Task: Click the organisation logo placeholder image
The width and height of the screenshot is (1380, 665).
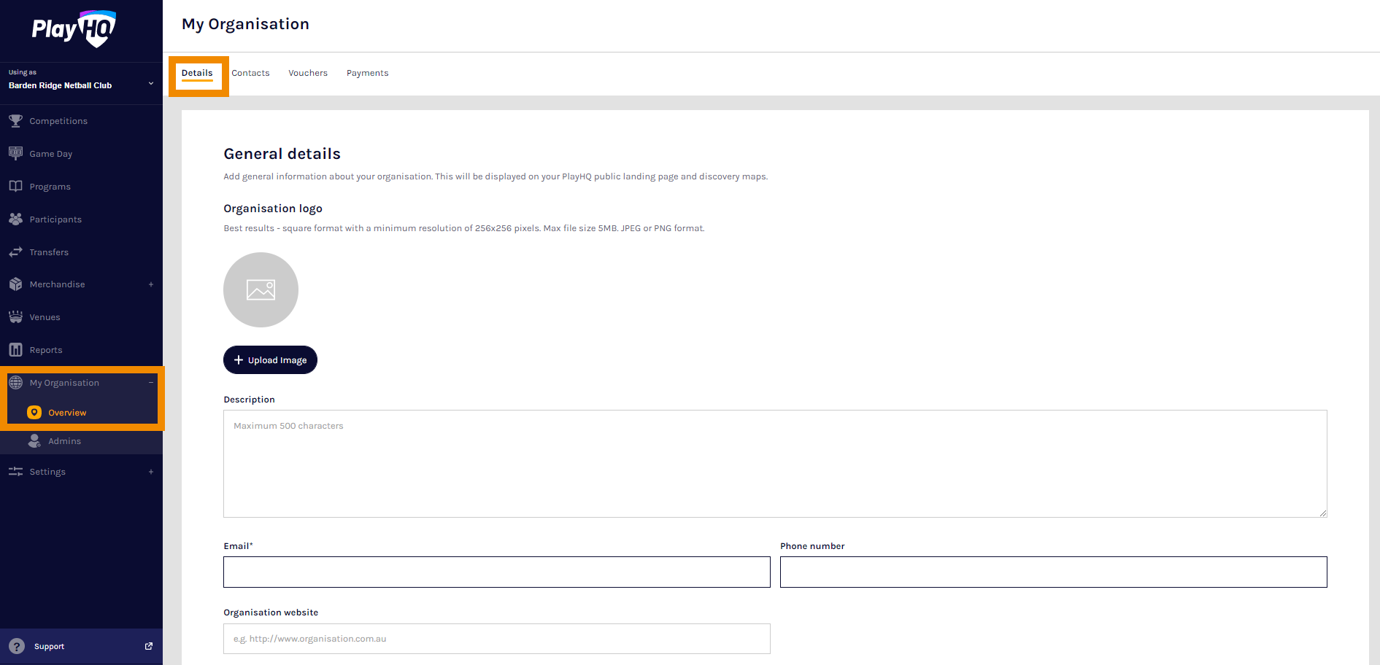Action: [261, 289]
